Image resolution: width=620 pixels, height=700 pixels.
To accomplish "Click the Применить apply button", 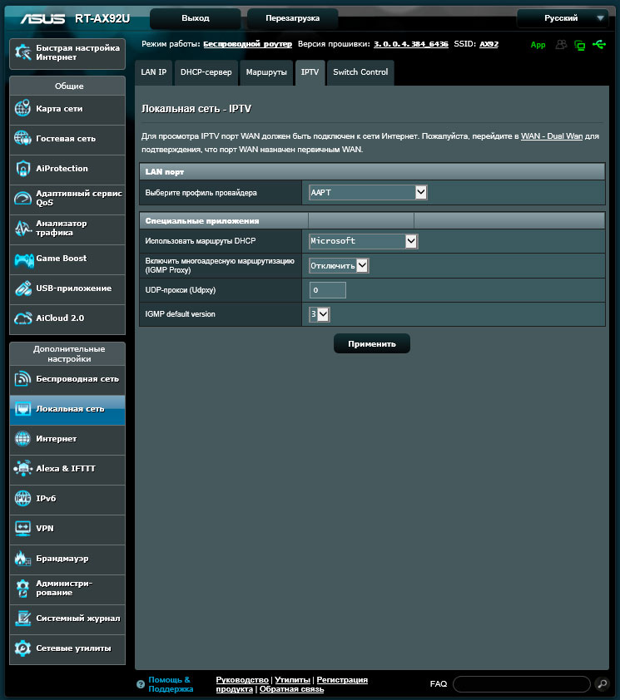I will [372, 343].
